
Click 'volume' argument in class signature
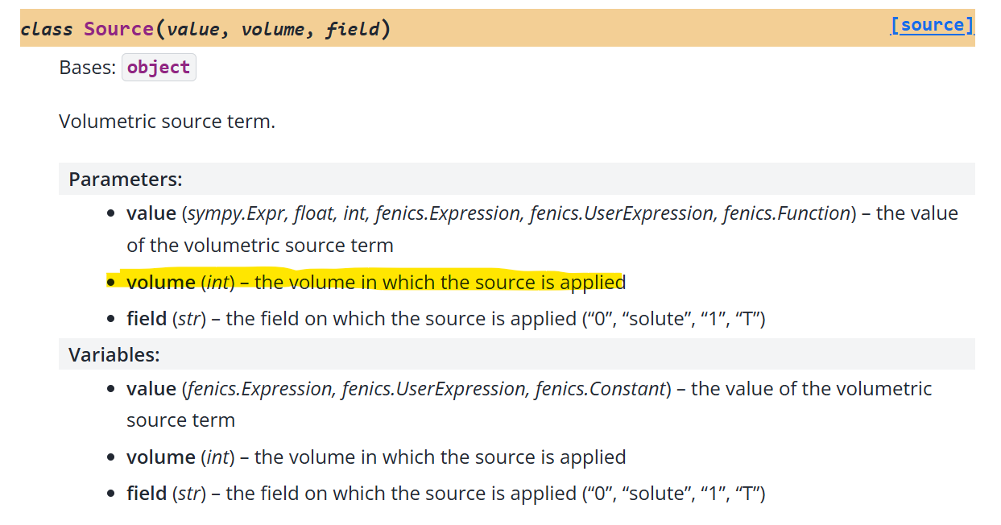(273, 30)
